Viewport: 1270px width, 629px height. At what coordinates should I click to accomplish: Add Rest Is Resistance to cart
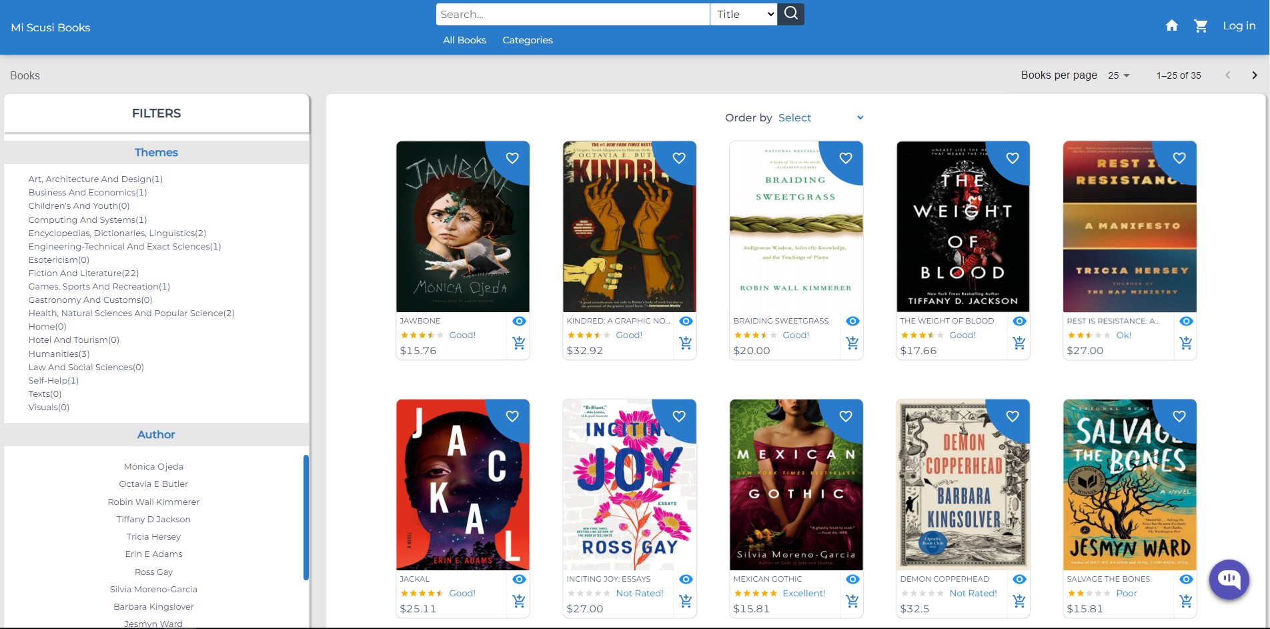click(1186, 343)
